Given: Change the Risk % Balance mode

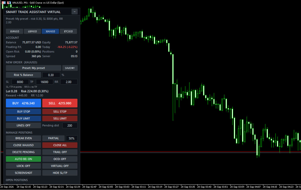Looking at the screenshot, I should pos(23,75).
